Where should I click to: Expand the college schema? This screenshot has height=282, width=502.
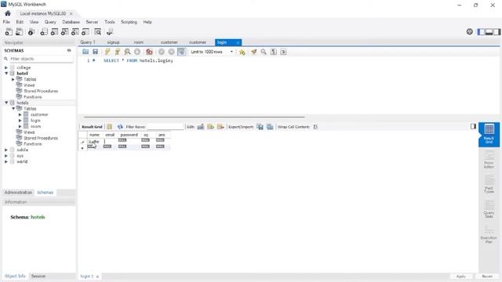(6, 67)
